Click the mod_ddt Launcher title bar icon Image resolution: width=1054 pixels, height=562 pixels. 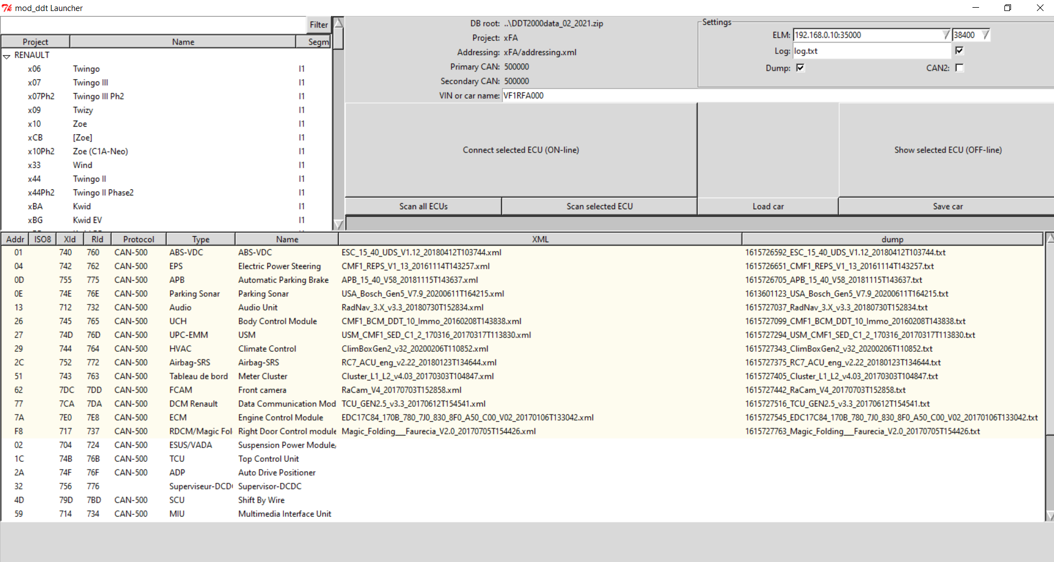(7, 8)
